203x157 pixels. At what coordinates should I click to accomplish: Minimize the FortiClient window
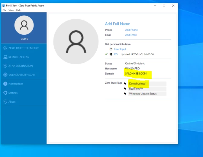[x=155, y=6]
